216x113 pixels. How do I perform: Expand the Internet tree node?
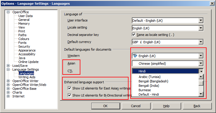pos(8,96)
